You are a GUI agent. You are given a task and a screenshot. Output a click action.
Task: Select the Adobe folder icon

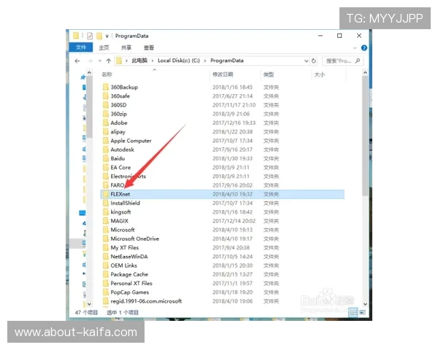coord(106,122)
